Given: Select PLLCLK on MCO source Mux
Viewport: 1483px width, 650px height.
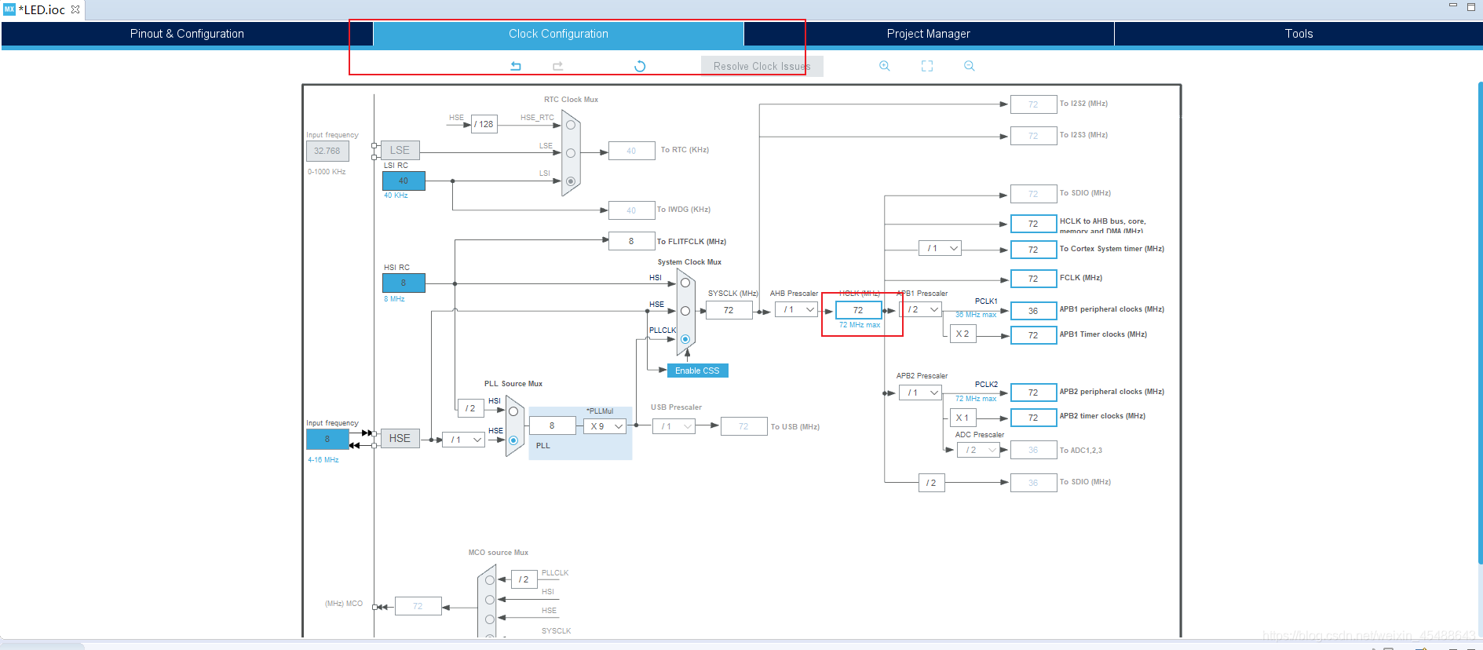Looking at the screenshot, I should (490, 580).
